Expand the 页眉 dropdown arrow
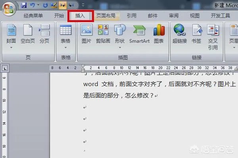Screen dimensions: 238x158 click(x=234, y=48)
